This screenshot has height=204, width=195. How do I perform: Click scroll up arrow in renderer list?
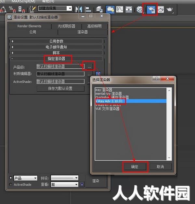tap(169, 90)
